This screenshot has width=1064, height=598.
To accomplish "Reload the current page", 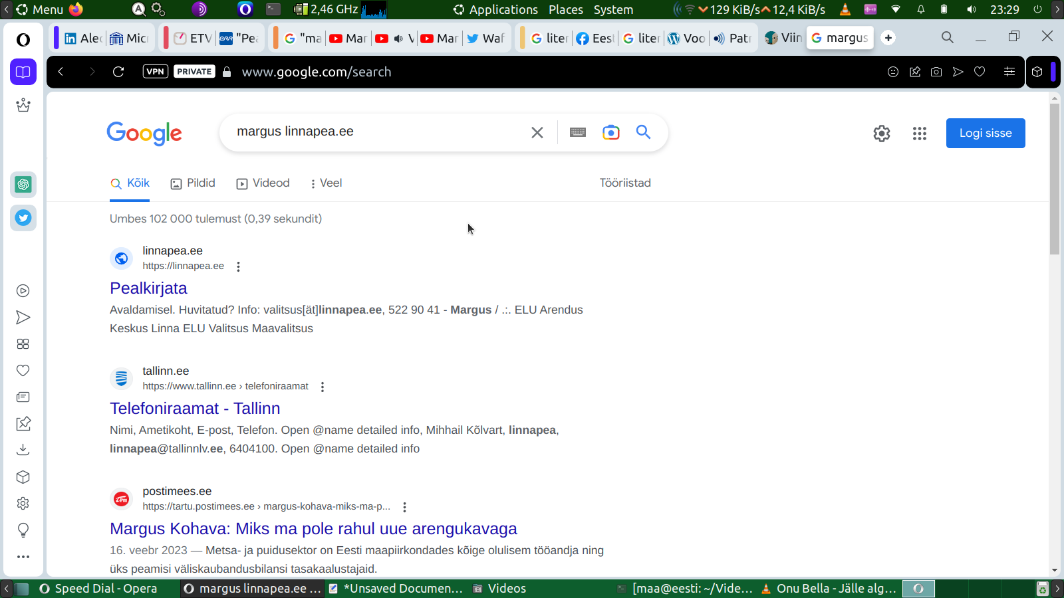I will tap(118, 72).
